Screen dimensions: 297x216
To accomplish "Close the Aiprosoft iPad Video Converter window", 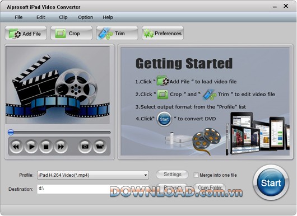I will pyautogui.click(x=286, y=6).
